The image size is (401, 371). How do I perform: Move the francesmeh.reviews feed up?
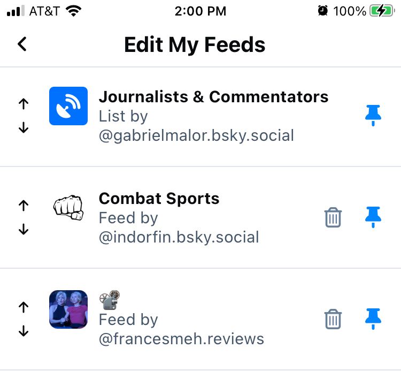click(24, 307)
